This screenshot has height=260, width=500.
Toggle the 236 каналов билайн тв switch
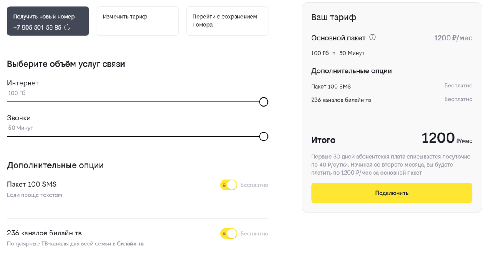[229, 234]
